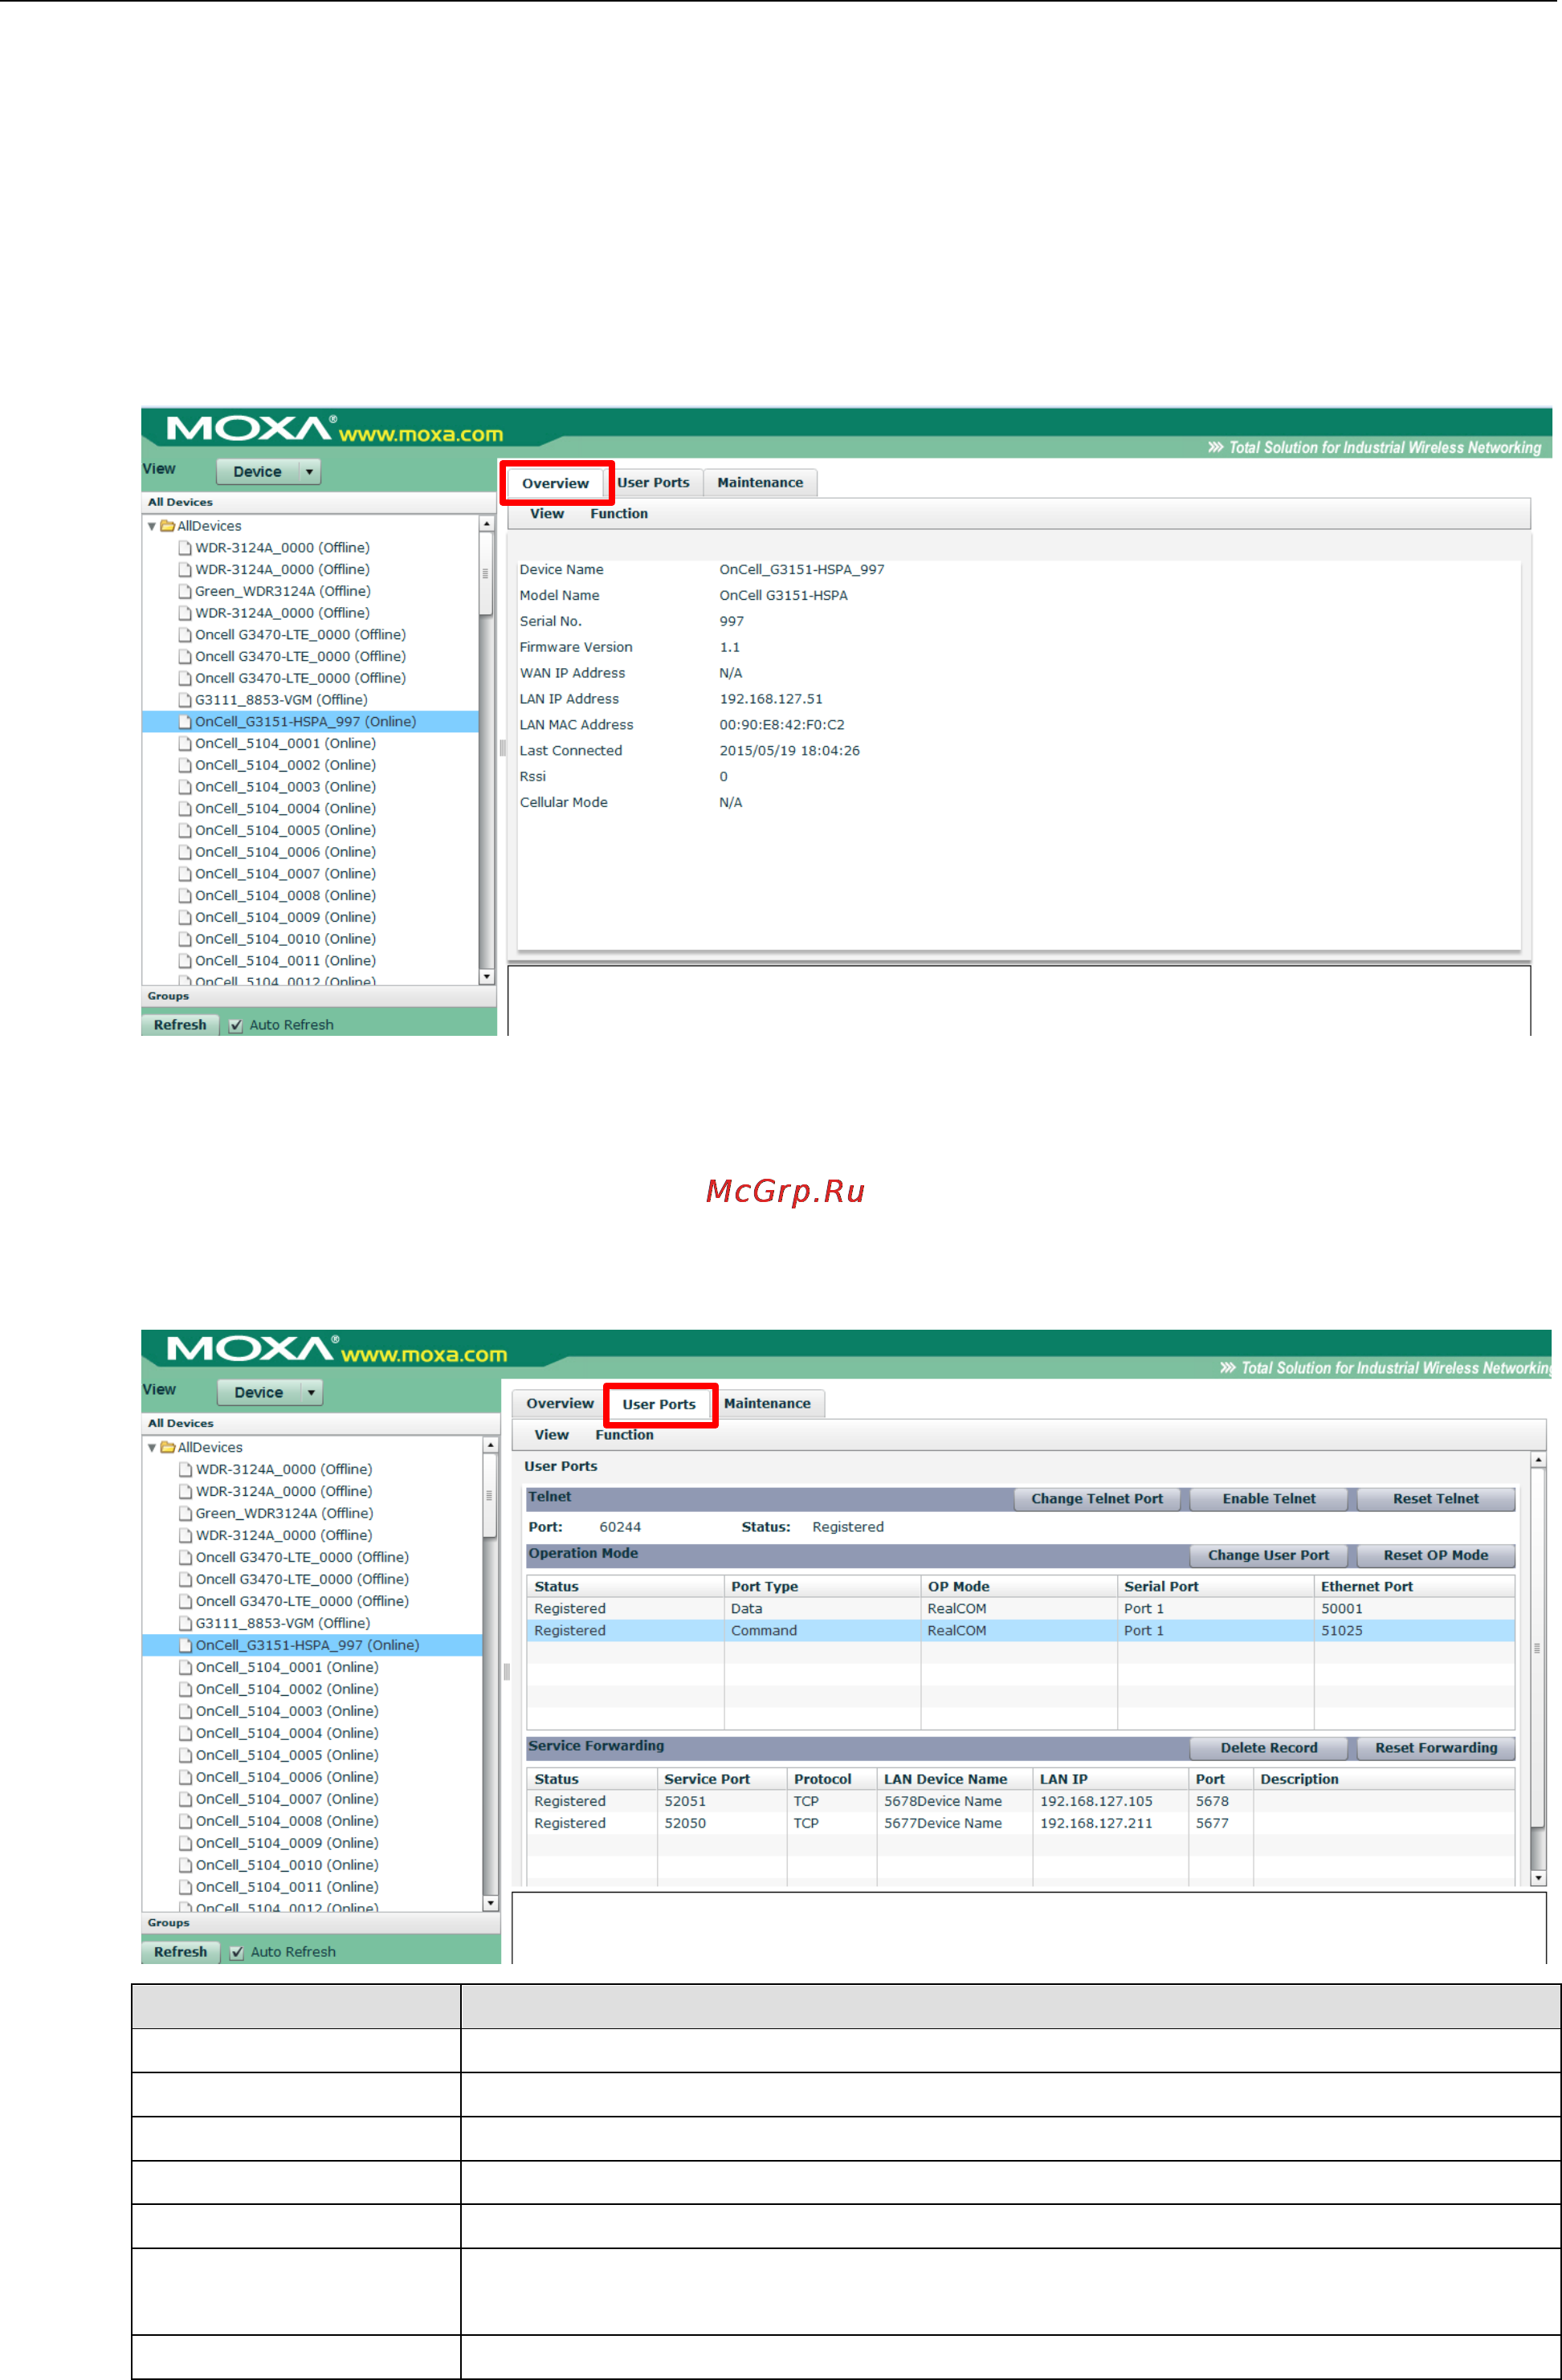Click file icon beside G3111_8853-VGM in lower screenshot
The image size is (1562, 2380).
click(x=185, y=1623)
